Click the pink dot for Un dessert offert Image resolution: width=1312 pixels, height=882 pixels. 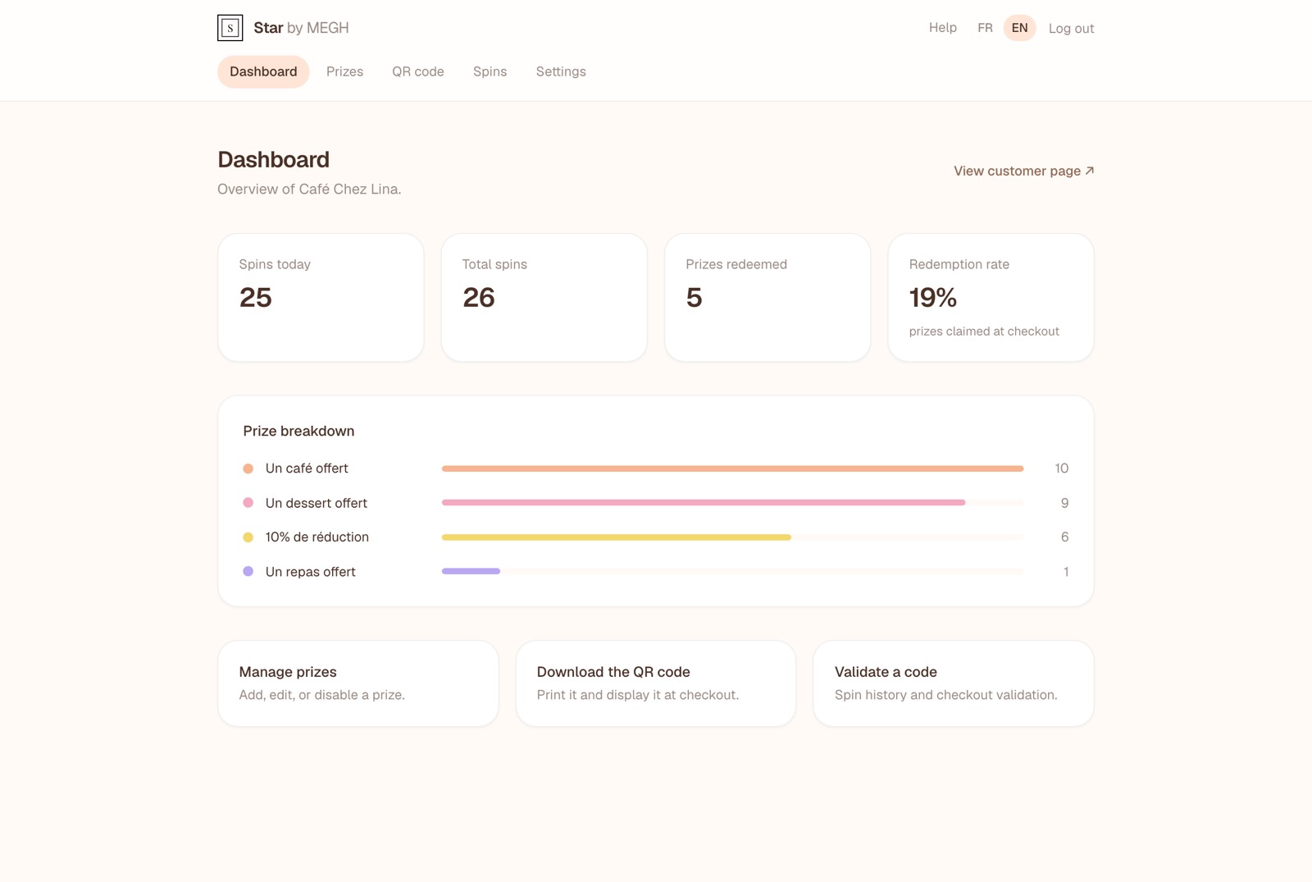pos(248,503)
